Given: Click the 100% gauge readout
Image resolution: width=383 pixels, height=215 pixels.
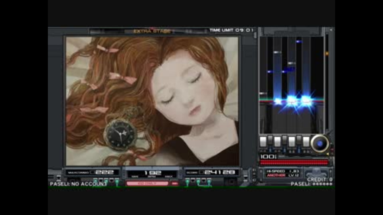Looking at the screenshot, I should pyautogui.click(x=268, y=156).
